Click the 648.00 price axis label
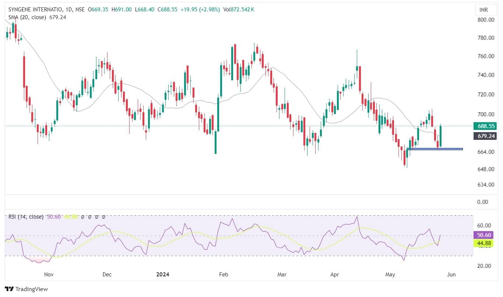The height and width of the screenshot is (297, 503). (x=486, y=169)
